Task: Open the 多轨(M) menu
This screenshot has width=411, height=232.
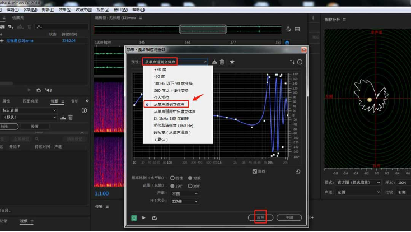Action: [x=30, y=10]
